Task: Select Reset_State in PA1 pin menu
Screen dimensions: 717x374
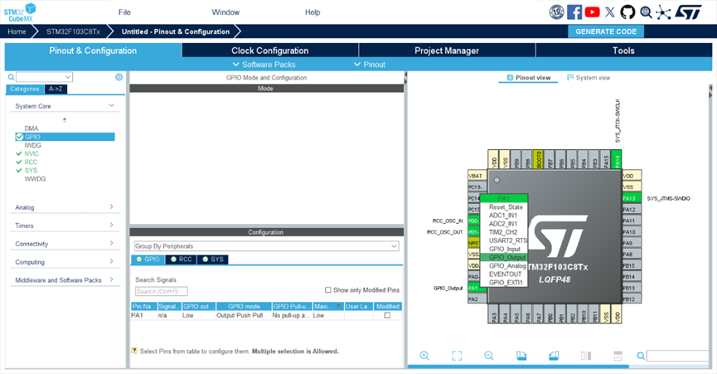Action: (504, 206)
